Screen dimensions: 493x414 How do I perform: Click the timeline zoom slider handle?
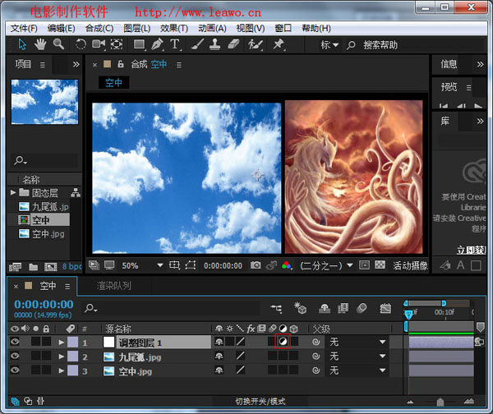click(x=440, y=402)
